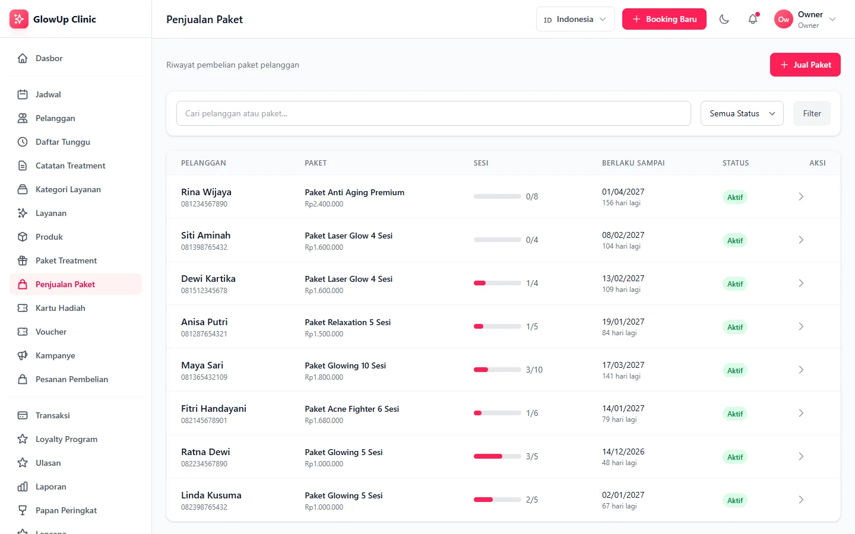Click the Daftar Tunggu clock icon
The image size is (855, 534).
click(x=23, y=142)
